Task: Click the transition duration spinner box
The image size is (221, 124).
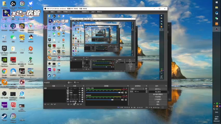Action: pyautogui.click(x=140, y=91)
